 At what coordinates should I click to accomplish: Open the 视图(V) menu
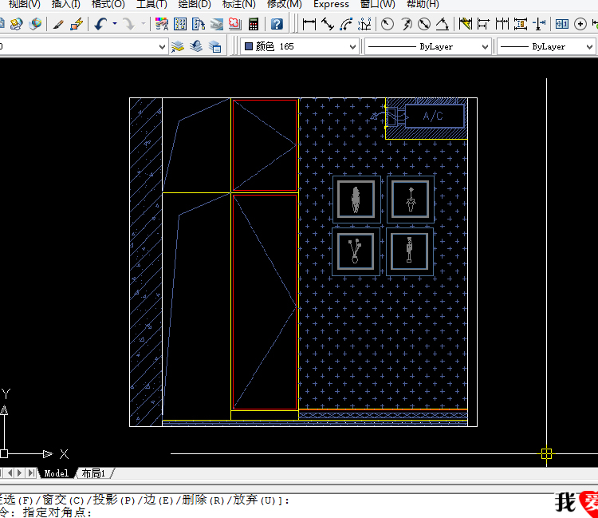(24, 4)
